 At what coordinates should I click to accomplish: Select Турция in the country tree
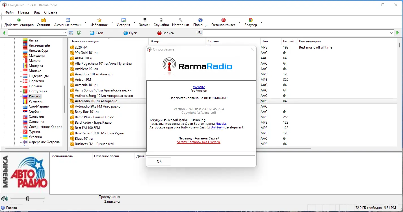pyautogui.click(x=34, y=132)
